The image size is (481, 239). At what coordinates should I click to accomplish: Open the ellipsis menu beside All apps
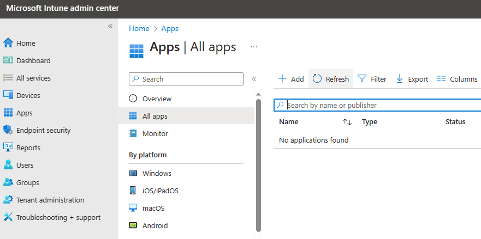point(253,47)
